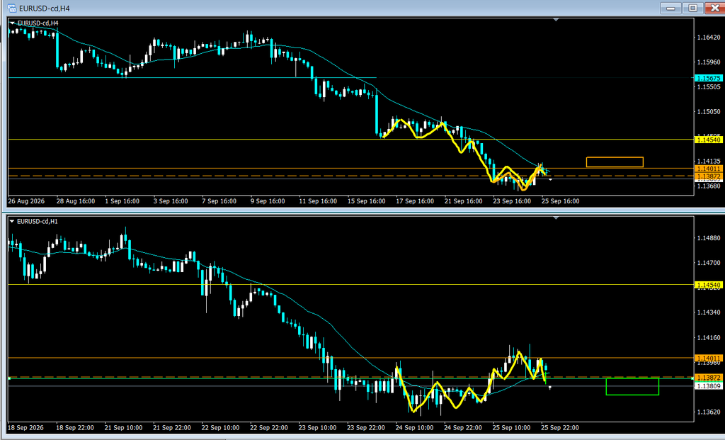
Task: Restore the chart window using the middle title button
Action: pyautogui.click(x=692, y=8)
